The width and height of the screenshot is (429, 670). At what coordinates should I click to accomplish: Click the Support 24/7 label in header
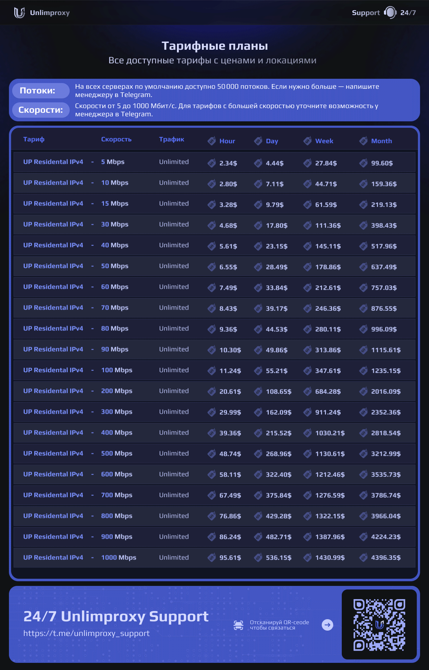tap(384, 13)
